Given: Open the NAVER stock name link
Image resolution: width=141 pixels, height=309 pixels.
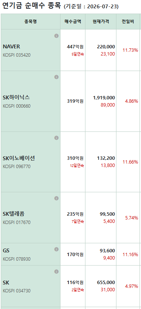Looking at the screenshot, I should click(11, 47).
